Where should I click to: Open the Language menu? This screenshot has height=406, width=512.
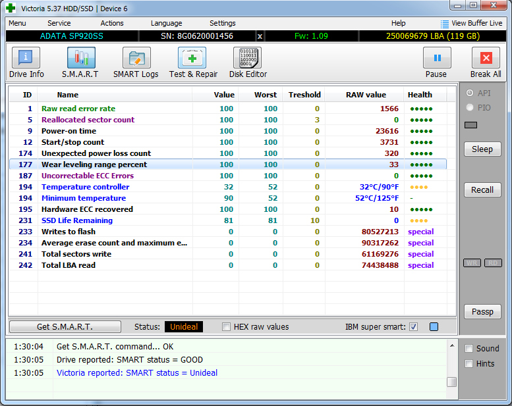coord(166,23)
